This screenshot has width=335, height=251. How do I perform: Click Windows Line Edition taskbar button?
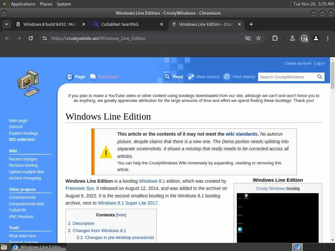(39, 247)
